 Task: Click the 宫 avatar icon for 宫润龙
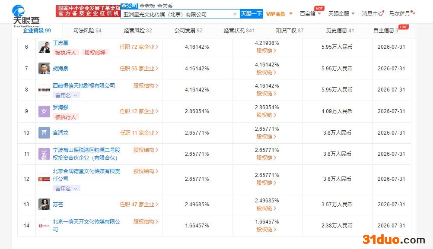44,132
